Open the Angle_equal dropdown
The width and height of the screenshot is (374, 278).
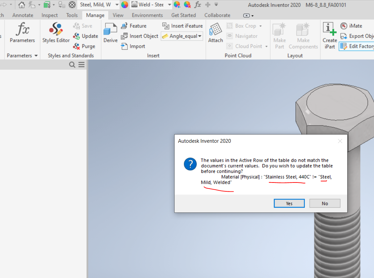click(x=199, y=36)
